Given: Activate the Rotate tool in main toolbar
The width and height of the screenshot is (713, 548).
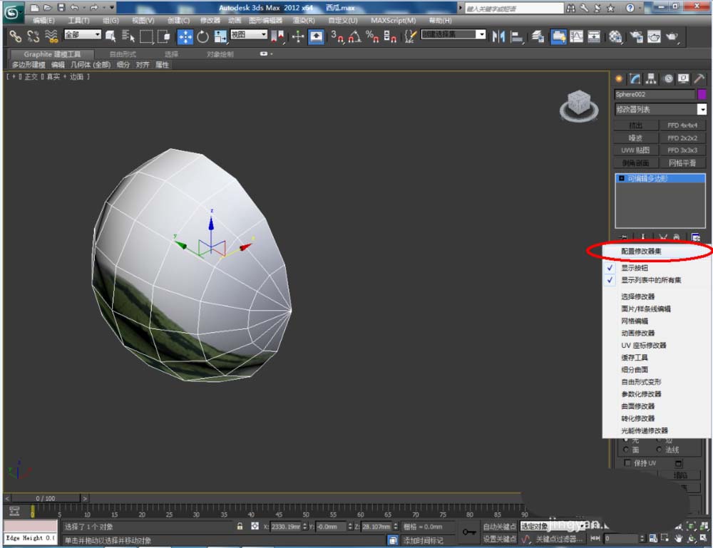Looking at the screenshot, I should tap(203, 36).
